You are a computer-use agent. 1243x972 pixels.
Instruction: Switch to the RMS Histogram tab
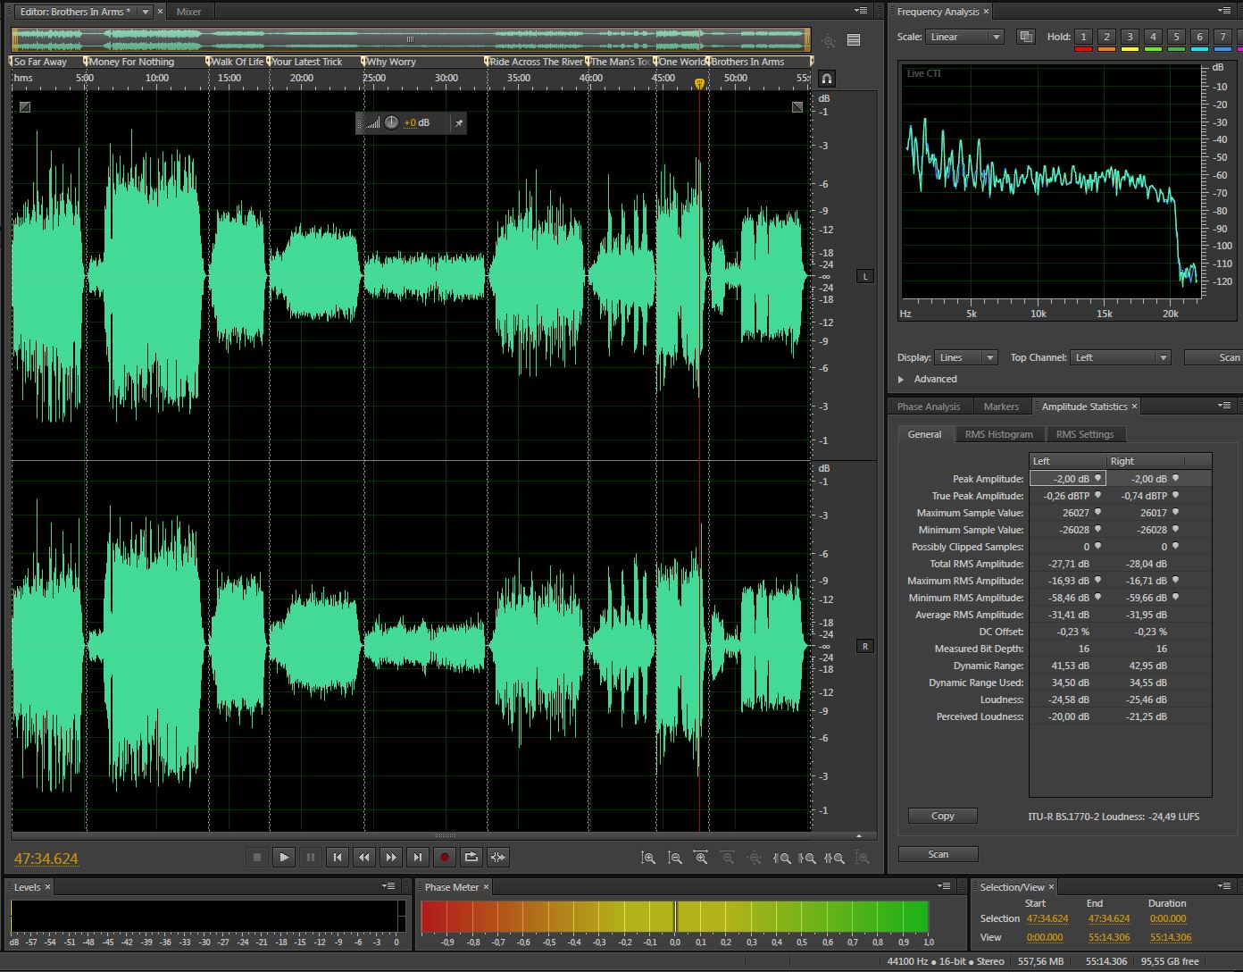point(998,434)
